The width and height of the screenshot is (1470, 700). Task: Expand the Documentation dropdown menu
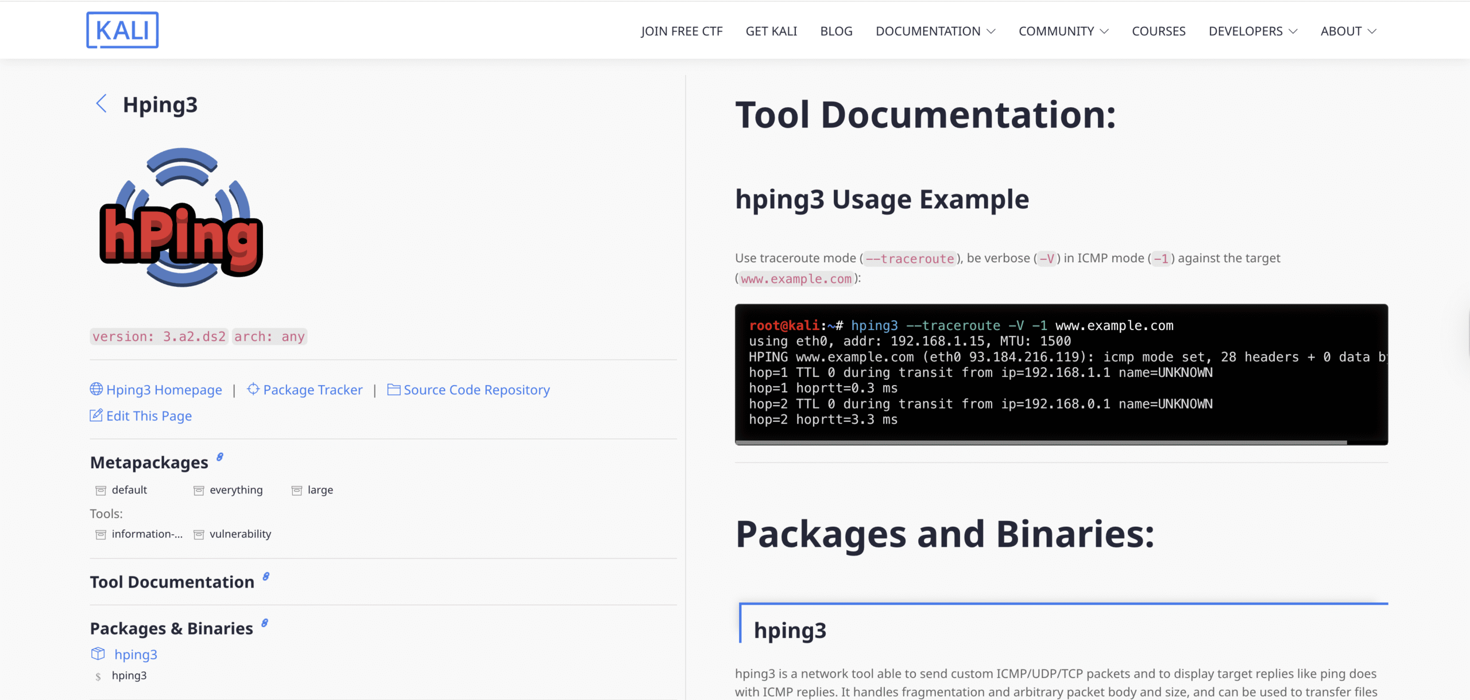(x=935, y=31)
